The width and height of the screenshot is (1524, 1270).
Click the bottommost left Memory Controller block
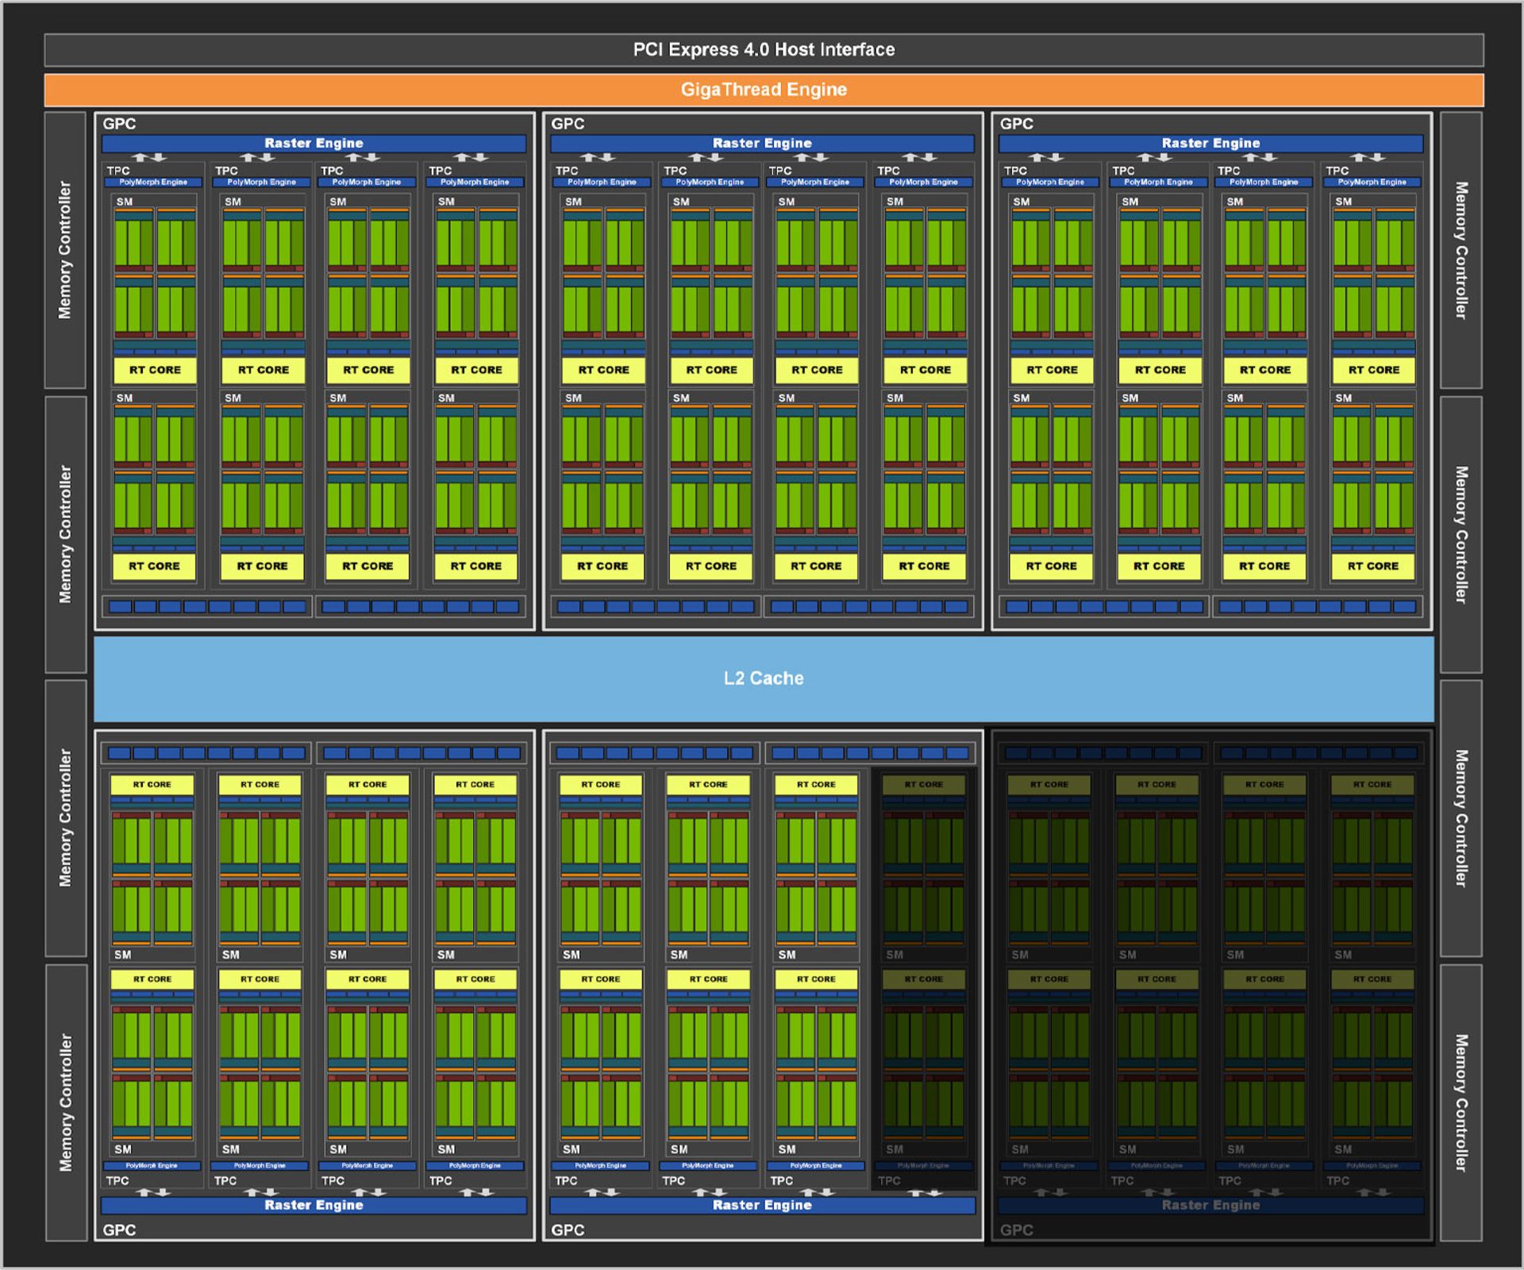pyautogui.click(x=65, y=1102)
